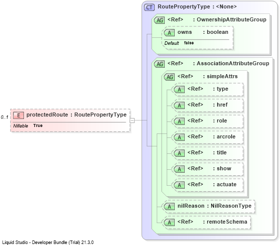Select protectedRoute : RoutePropertyType label
This screenshot has width=280, height=245.
coord(76,115)
